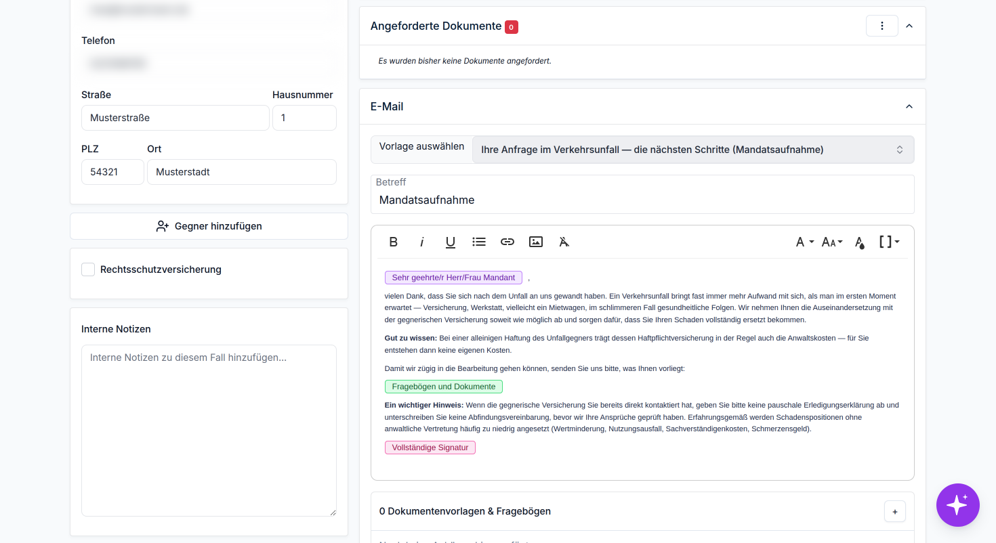Open placeholder brackets dropdown
Image resolution: width=996 pixels, height=543 pixels.
(889, 242)
